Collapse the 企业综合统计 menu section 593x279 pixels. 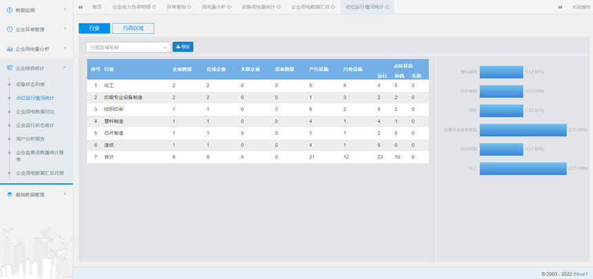[x=65, y=68]
